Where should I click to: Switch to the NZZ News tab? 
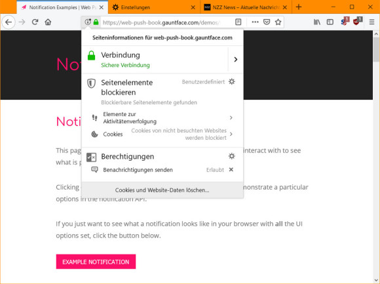[246, 7]
